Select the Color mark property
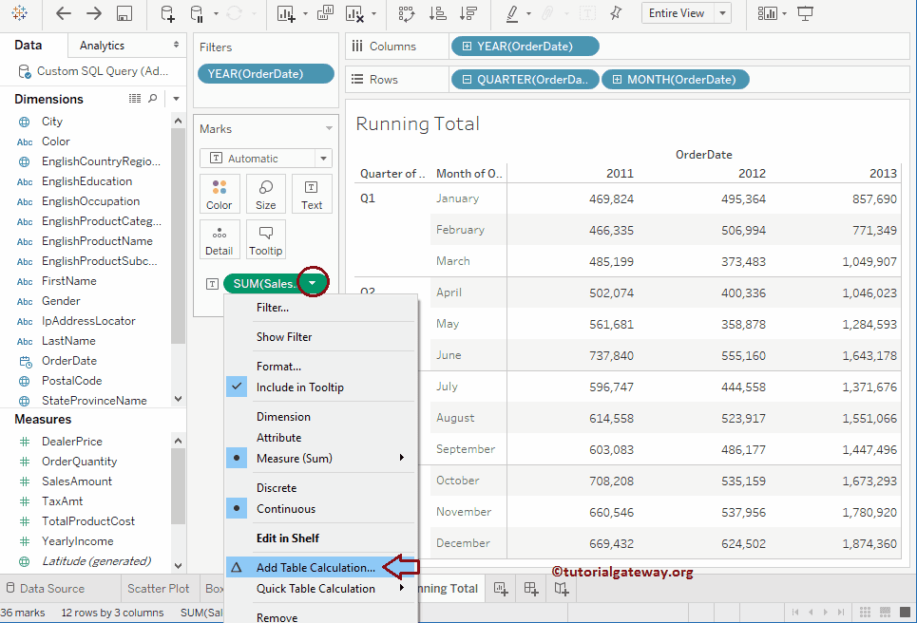Screen dimensions: 917x623 [219, 194]
